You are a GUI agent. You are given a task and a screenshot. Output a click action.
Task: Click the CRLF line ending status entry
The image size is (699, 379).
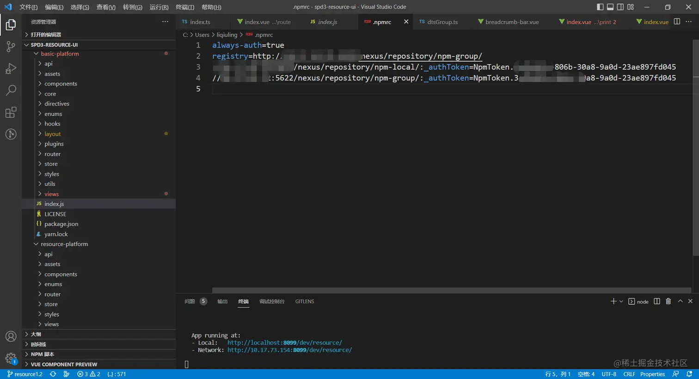[x=629, y=374]
